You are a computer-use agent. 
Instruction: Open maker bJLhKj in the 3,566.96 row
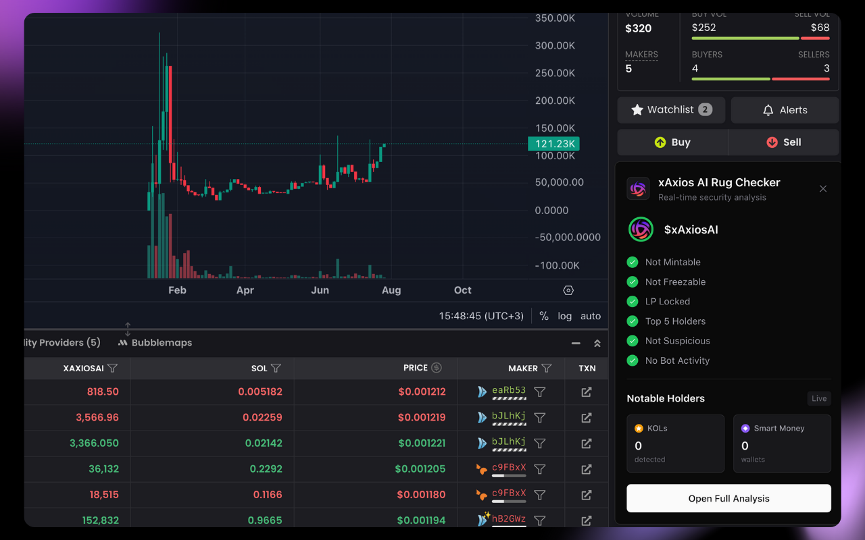(x=509, y=416)
